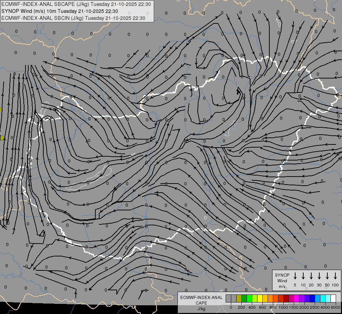Choose the white legend swatch at 6000
Image resolution: width=342 pixels, height=314 pixels.
(333, 298)
